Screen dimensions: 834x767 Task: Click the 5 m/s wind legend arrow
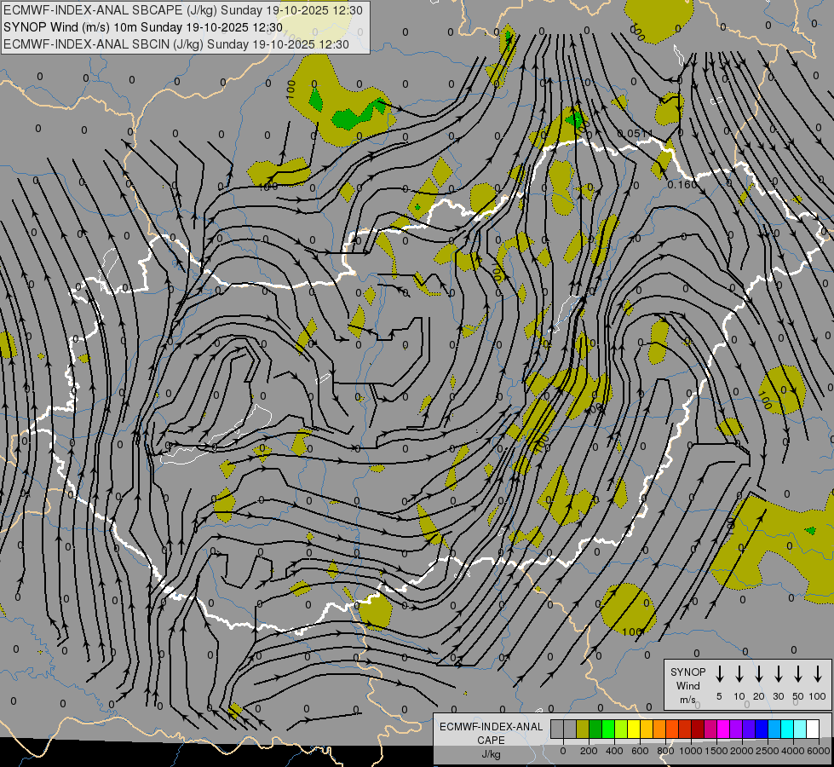720,674
